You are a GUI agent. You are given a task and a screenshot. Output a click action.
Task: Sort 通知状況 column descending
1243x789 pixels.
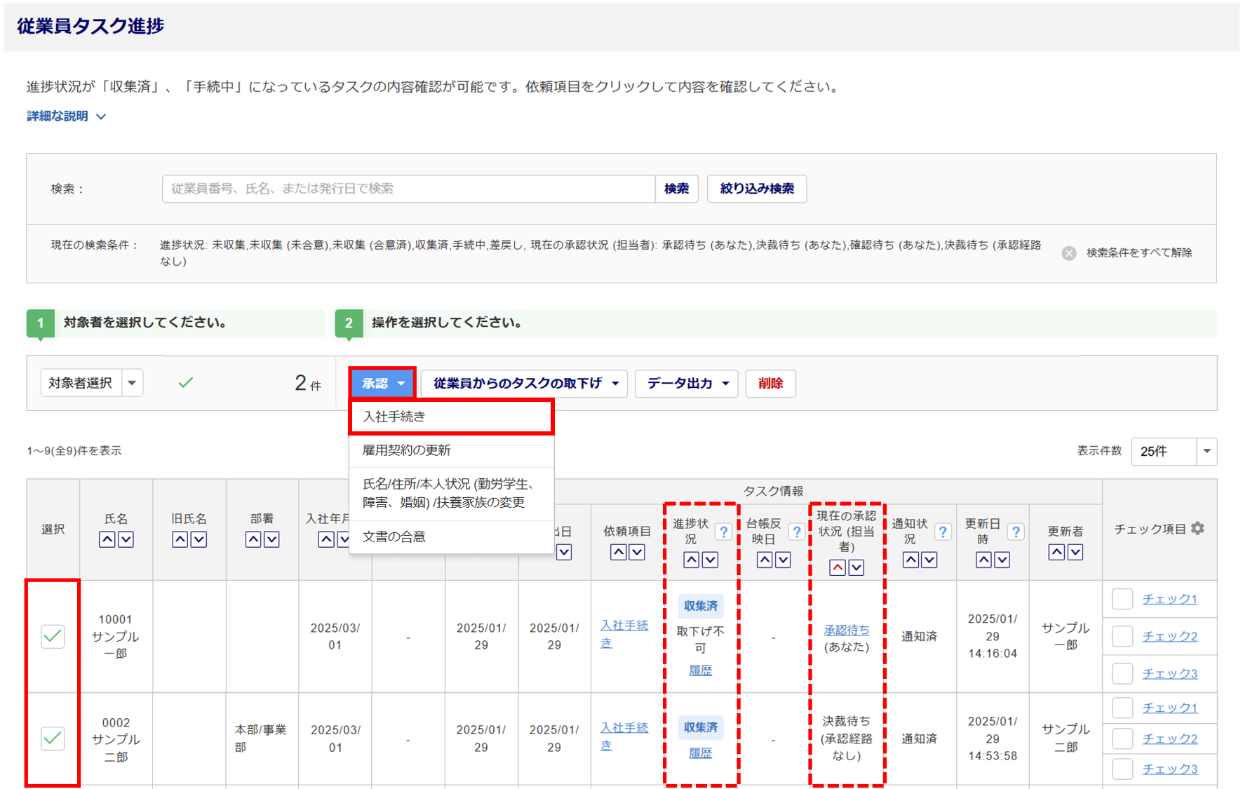coord(929,560)
